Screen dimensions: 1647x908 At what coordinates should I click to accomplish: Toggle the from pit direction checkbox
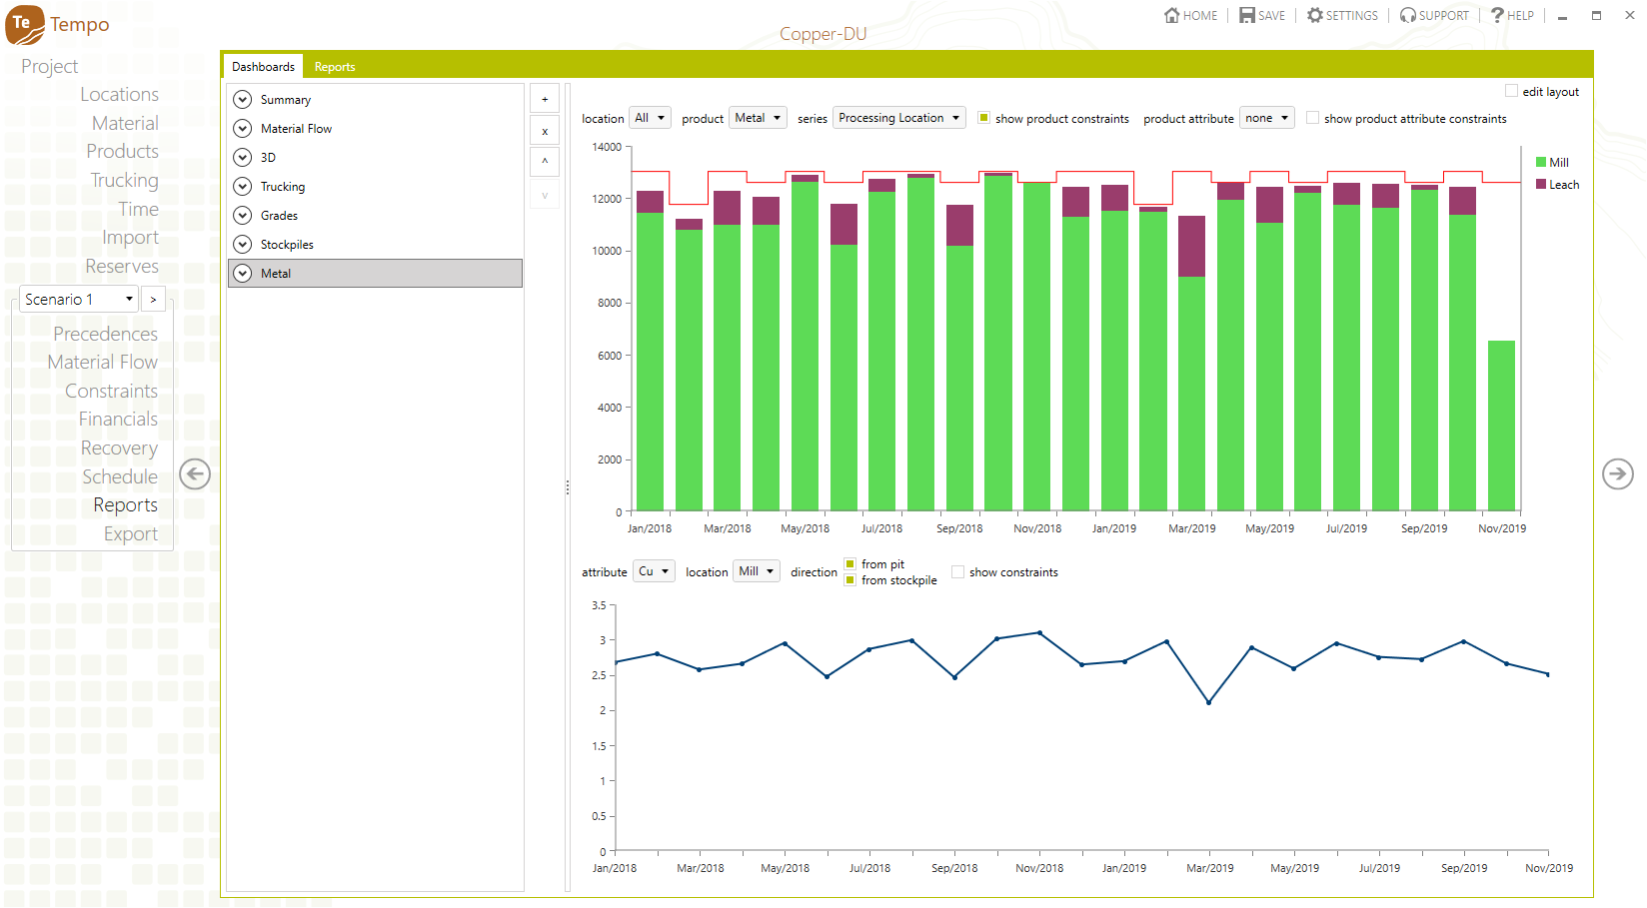(849, 564)
